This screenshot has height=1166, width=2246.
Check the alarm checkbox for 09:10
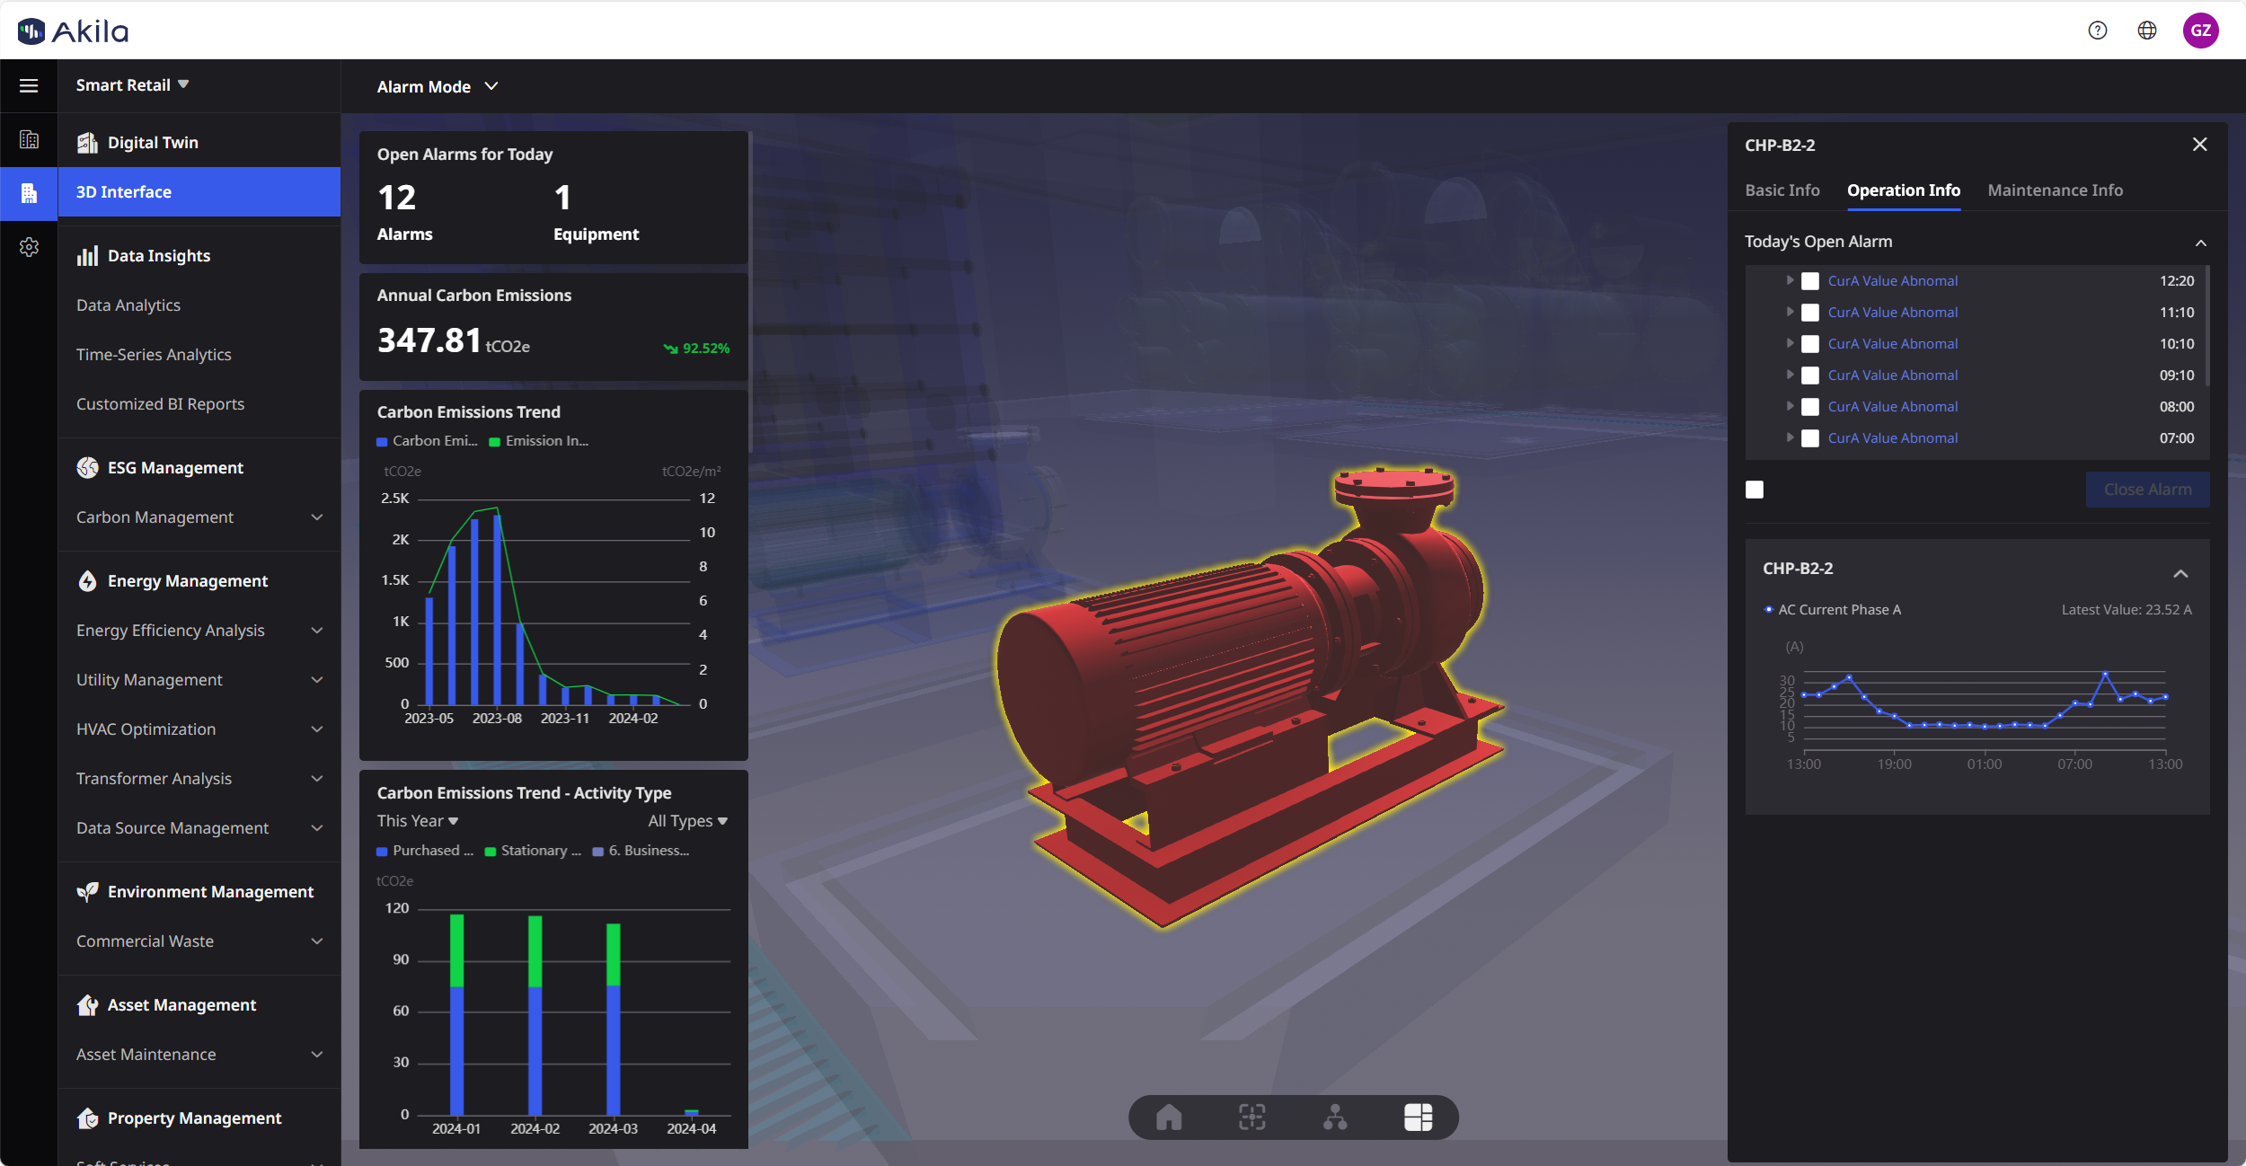point(1810,375)
